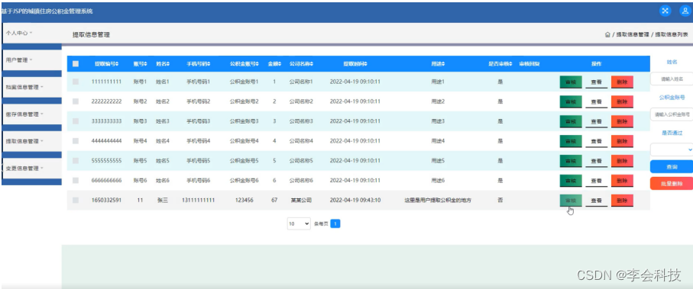Expand the 变更信息管理 sidebar menu
The width and height of the screenshot is (693, 289).
pos(32,168)
